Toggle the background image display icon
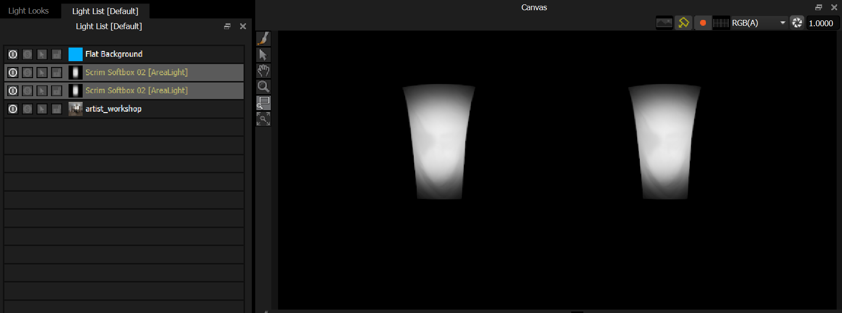 coord(665,23)
